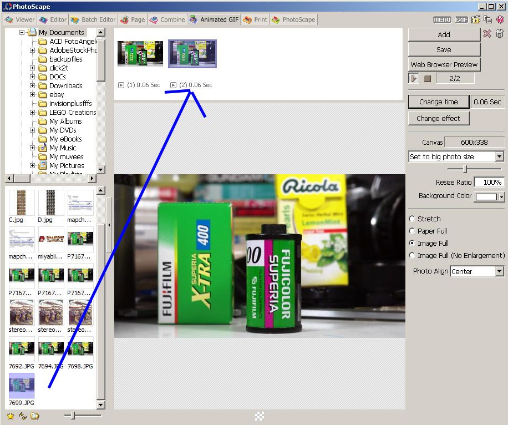508x425 pixels.
Task: Click the Change effect button
Action: pyautogui.click(x=439, y=118)
